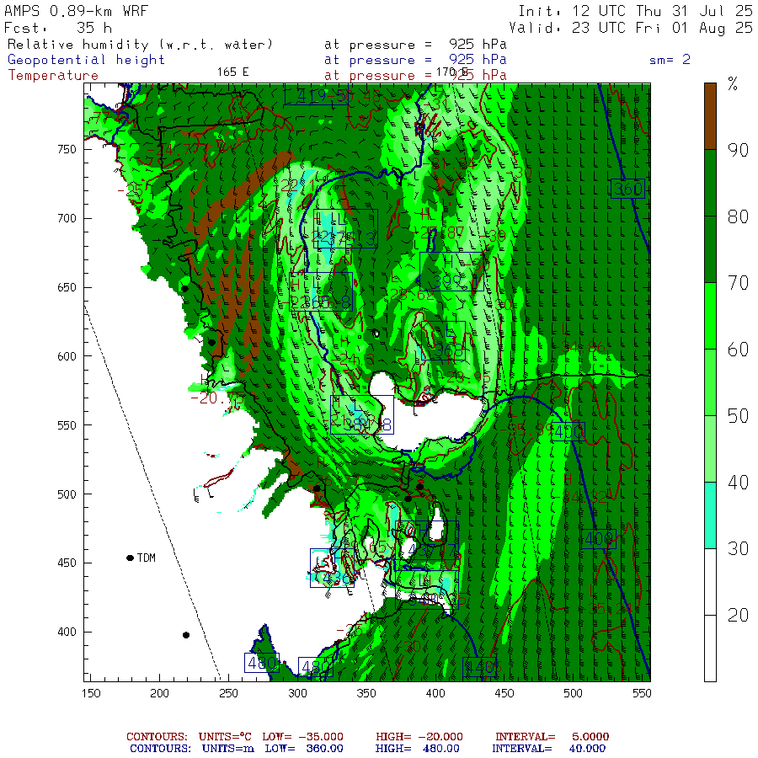Click footer 'INTERVAL= 40.000' text
This screenshot has height=758, width=758.
(x=548, y=749)
